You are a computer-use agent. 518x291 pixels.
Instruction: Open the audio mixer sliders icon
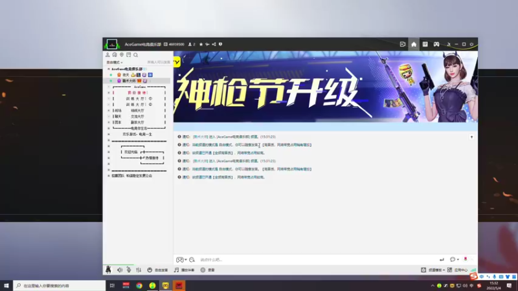139,270
